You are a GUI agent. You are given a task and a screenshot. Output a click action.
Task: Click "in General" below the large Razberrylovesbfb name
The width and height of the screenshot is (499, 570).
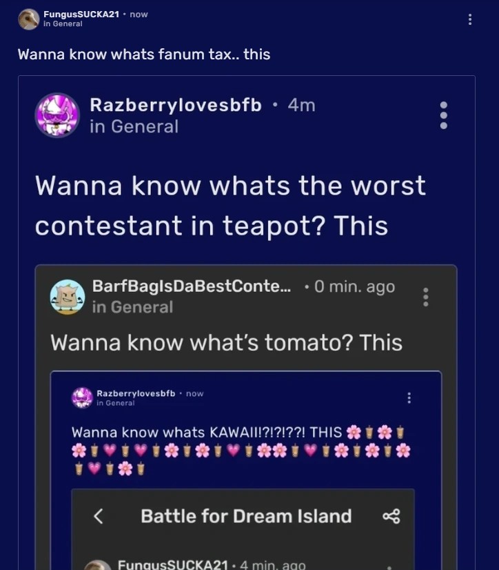pyautogui.click(x=134, y=126)
